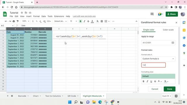The image size is (187, 105).
Task: Open More toolbar options ellipsis
Action: (x=113, y=21)
